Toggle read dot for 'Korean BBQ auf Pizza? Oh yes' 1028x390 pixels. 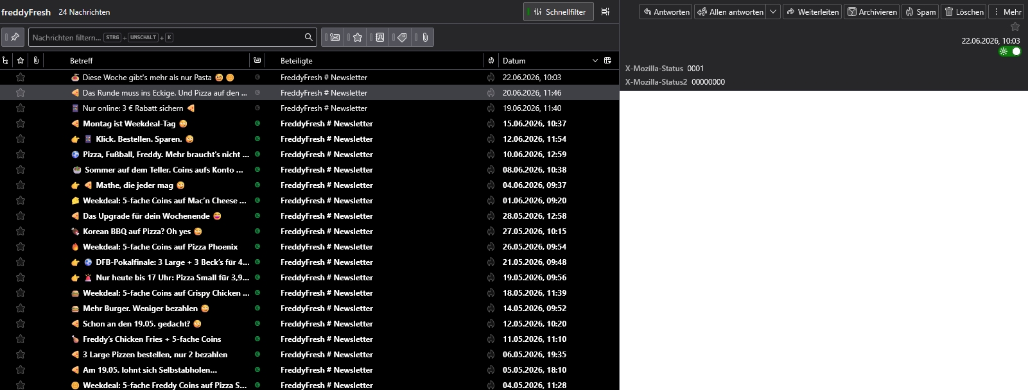(x=257, y=231)
